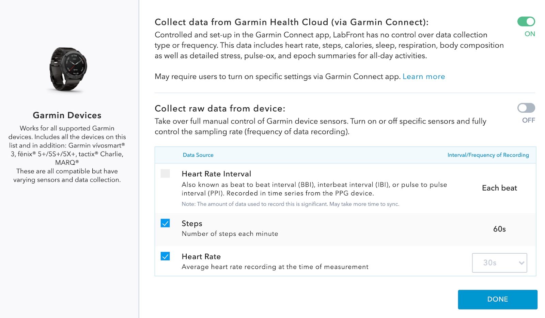Check the Heart Rate Interval checkbox

point(165,173)
